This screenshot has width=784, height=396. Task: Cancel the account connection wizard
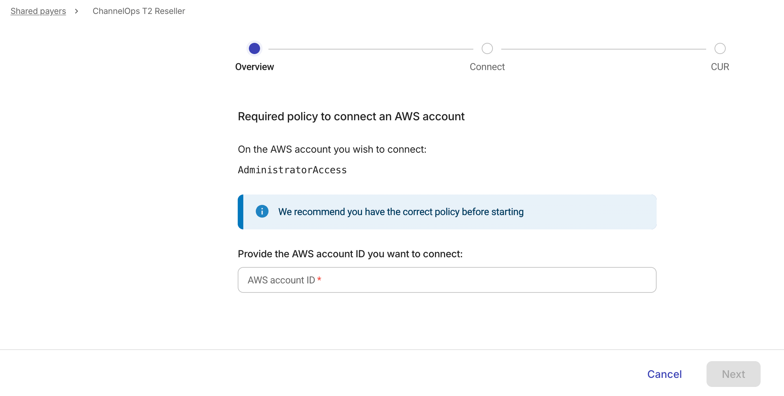click(664, 374)
